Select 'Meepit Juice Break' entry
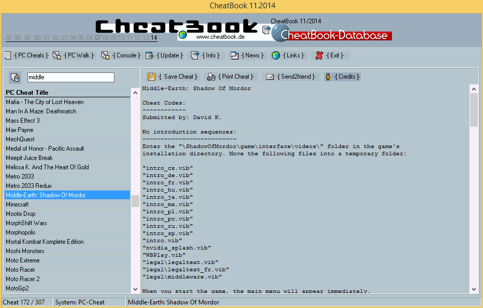Image resolution: width=483 pixels, height=308 pixels. tap(67, 158)
